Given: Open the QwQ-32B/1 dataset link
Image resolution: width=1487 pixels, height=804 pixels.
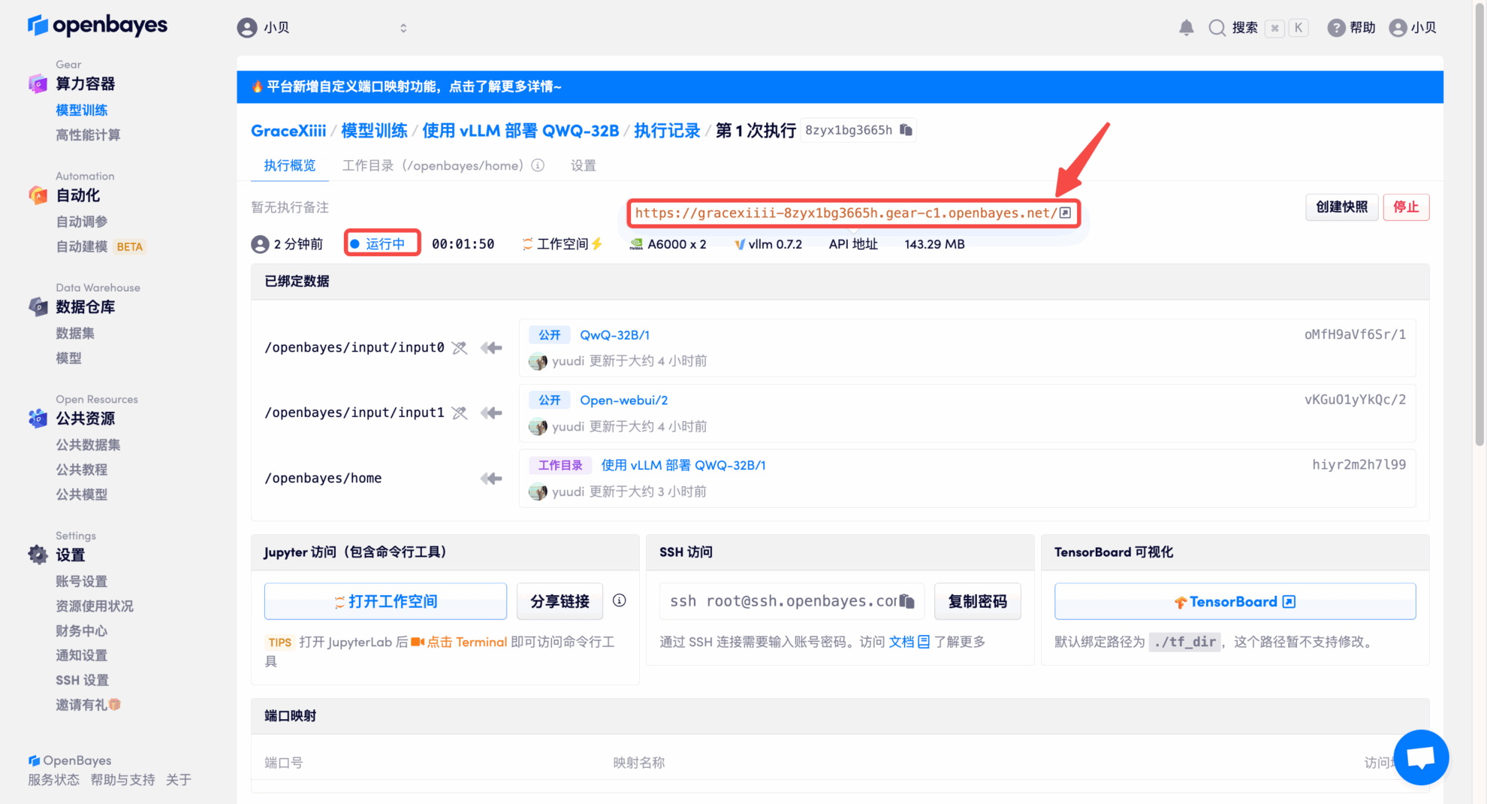Looking at the screenshot, I should [614, 335].
